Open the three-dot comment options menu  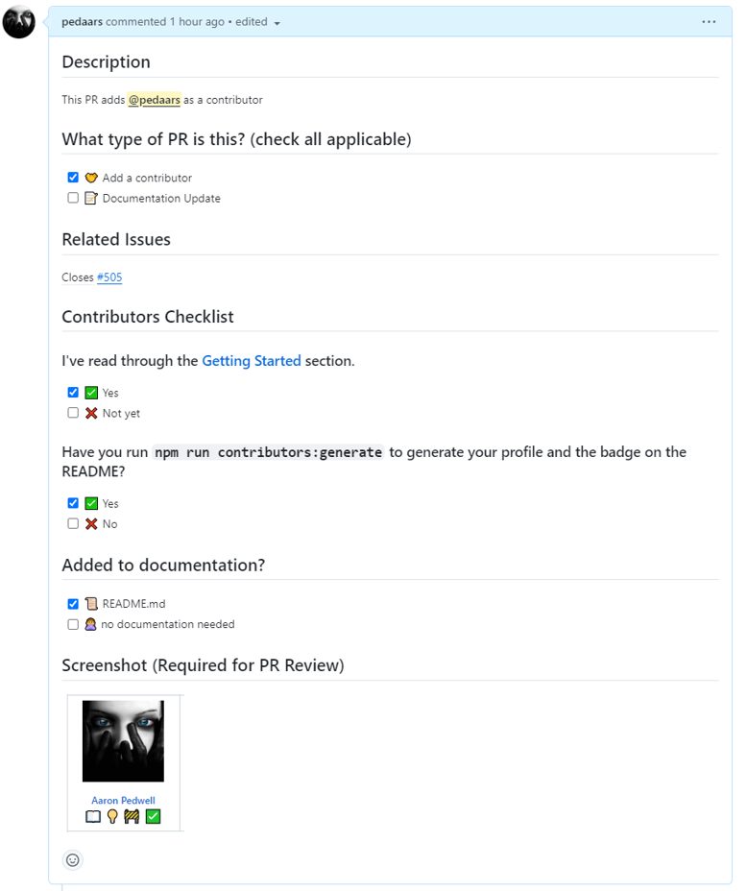click(709, 21)
